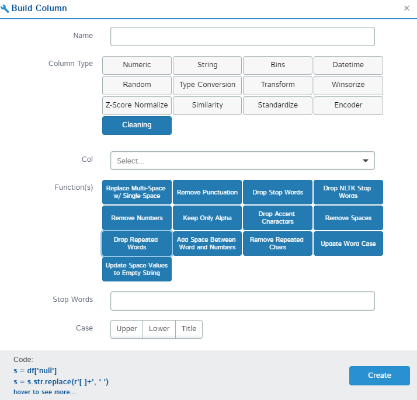Select the Datetime column type
417x400 pixels.
coord(348,65)
